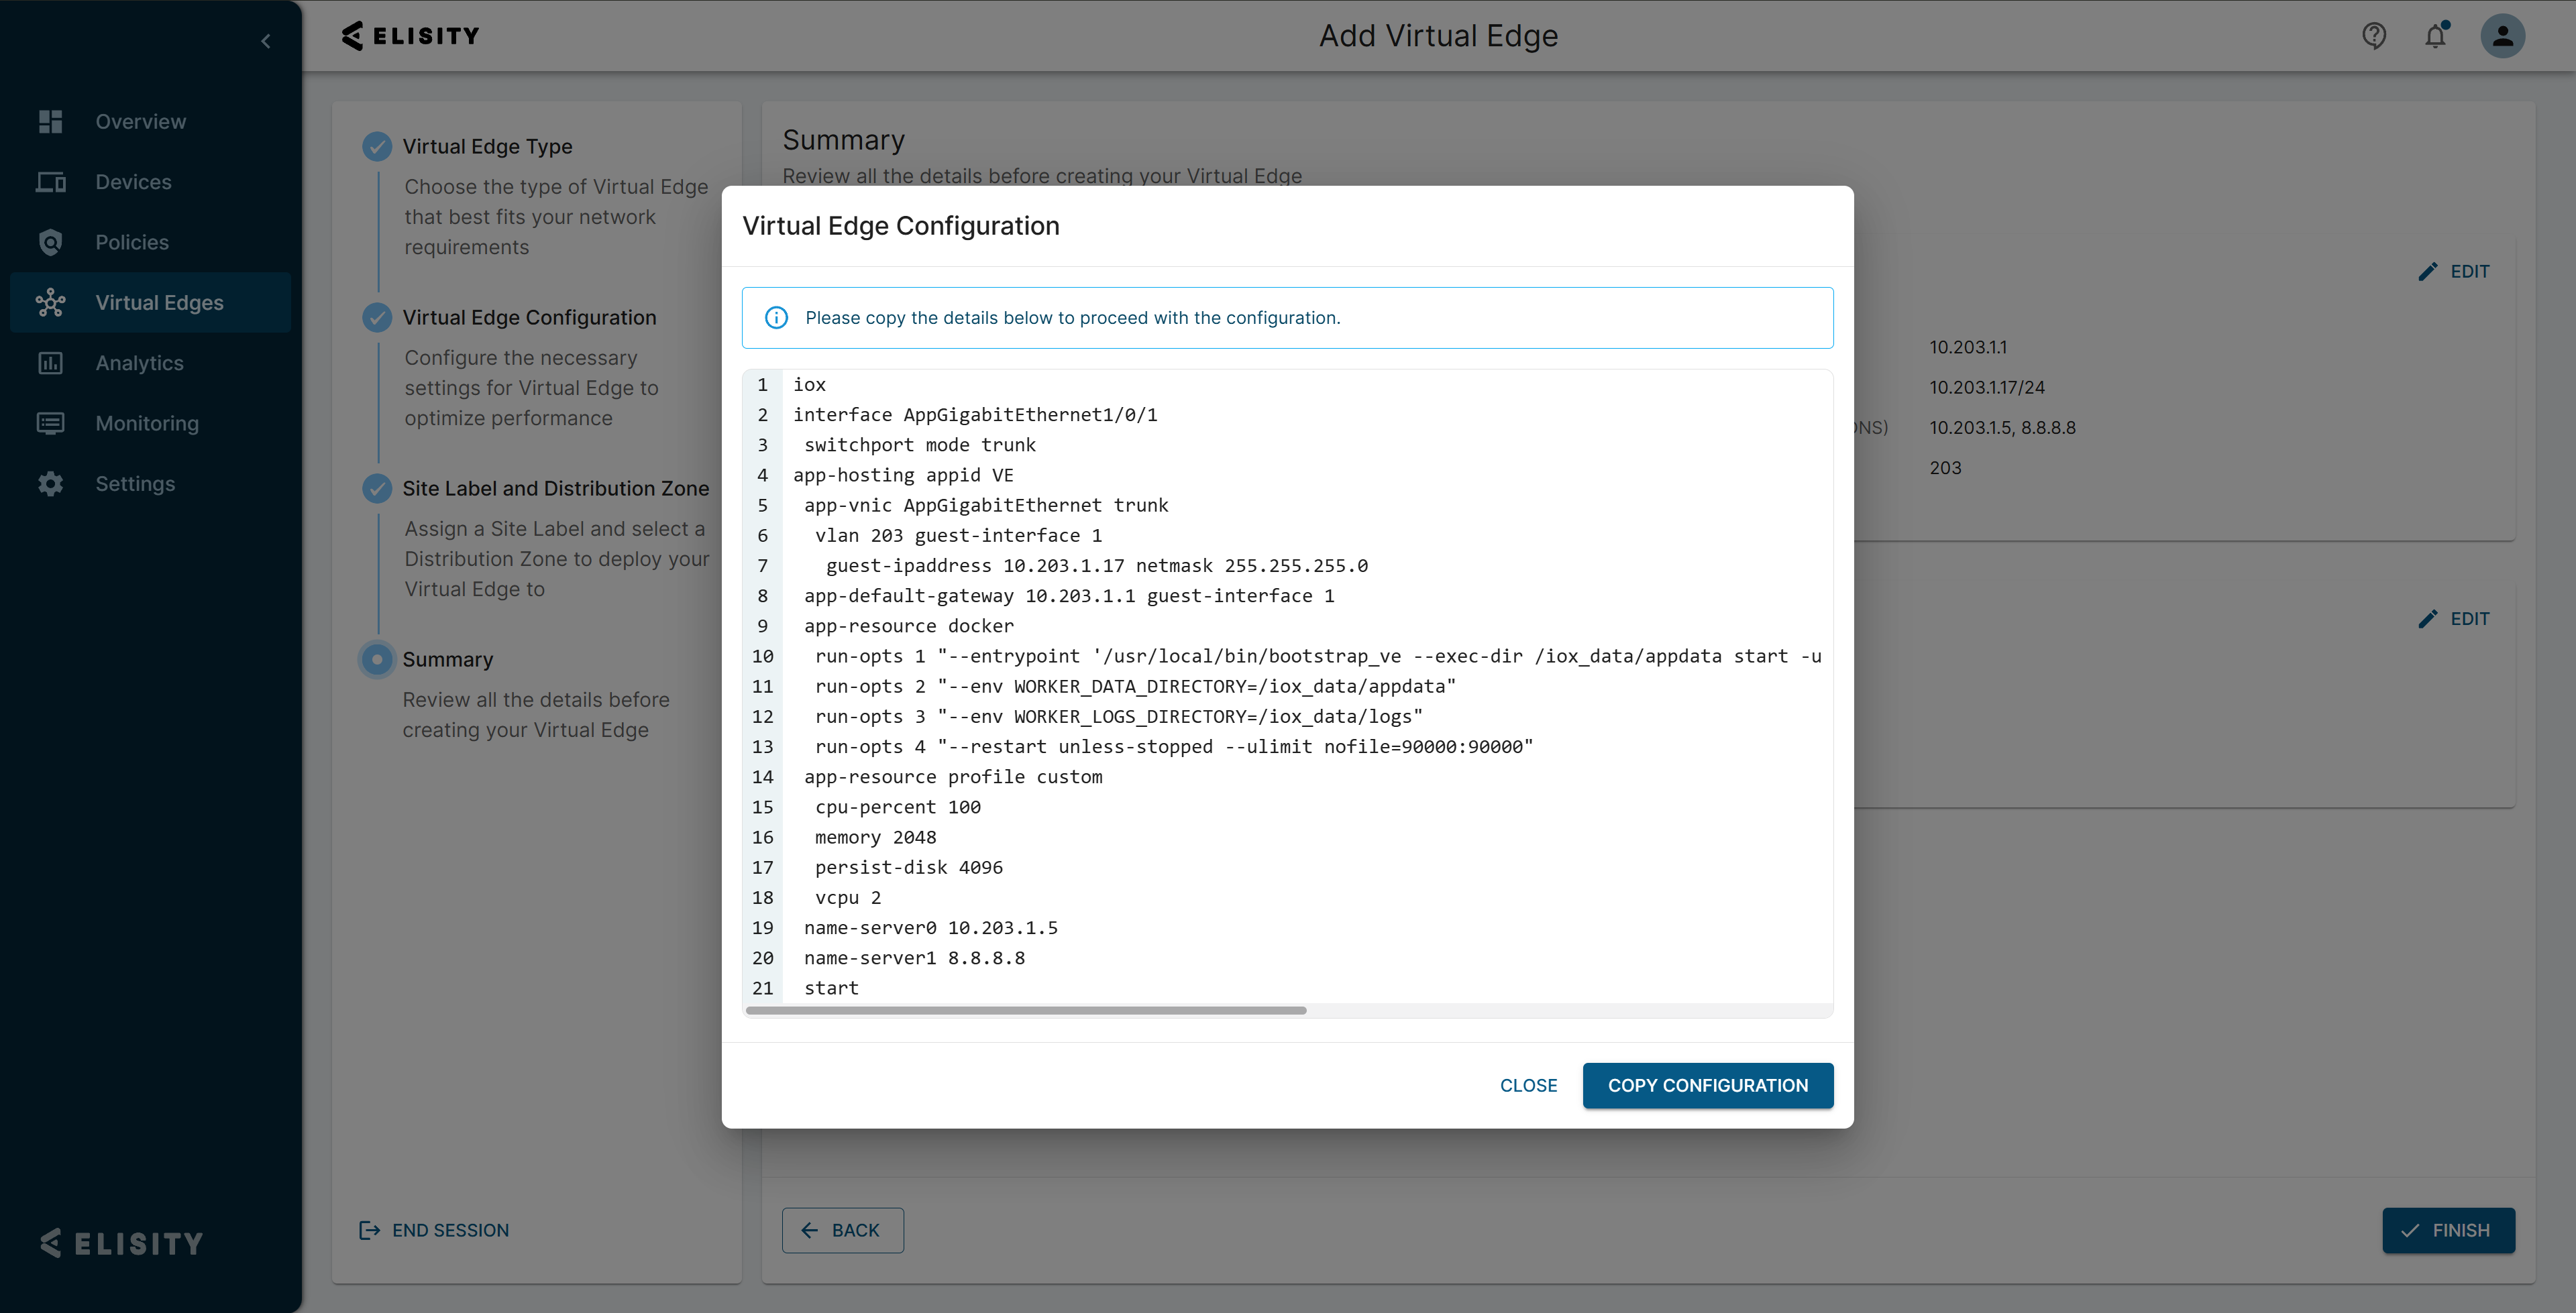Viewport: 2576px width, 1313px height.
Task: Click the app-default-gateway 10.203.1.1 line
Action: click(1070, 596)
